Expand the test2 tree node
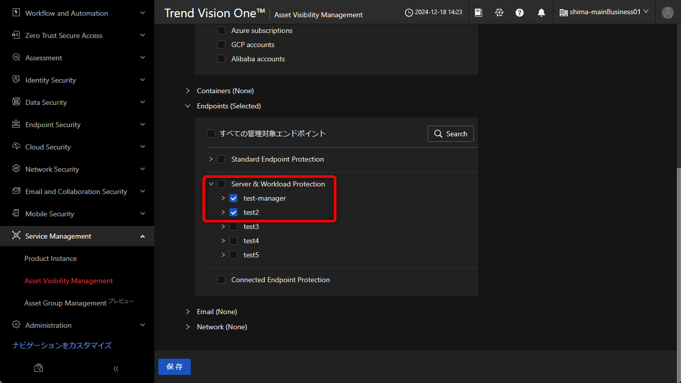681x383 pixels. pyautogui.click(x=223, y=212)
